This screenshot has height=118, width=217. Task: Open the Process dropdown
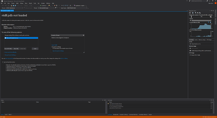22,8
